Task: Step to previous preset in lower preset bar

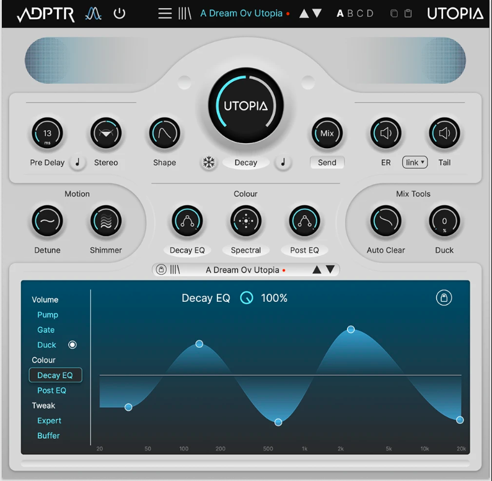Action: (317, 270)
